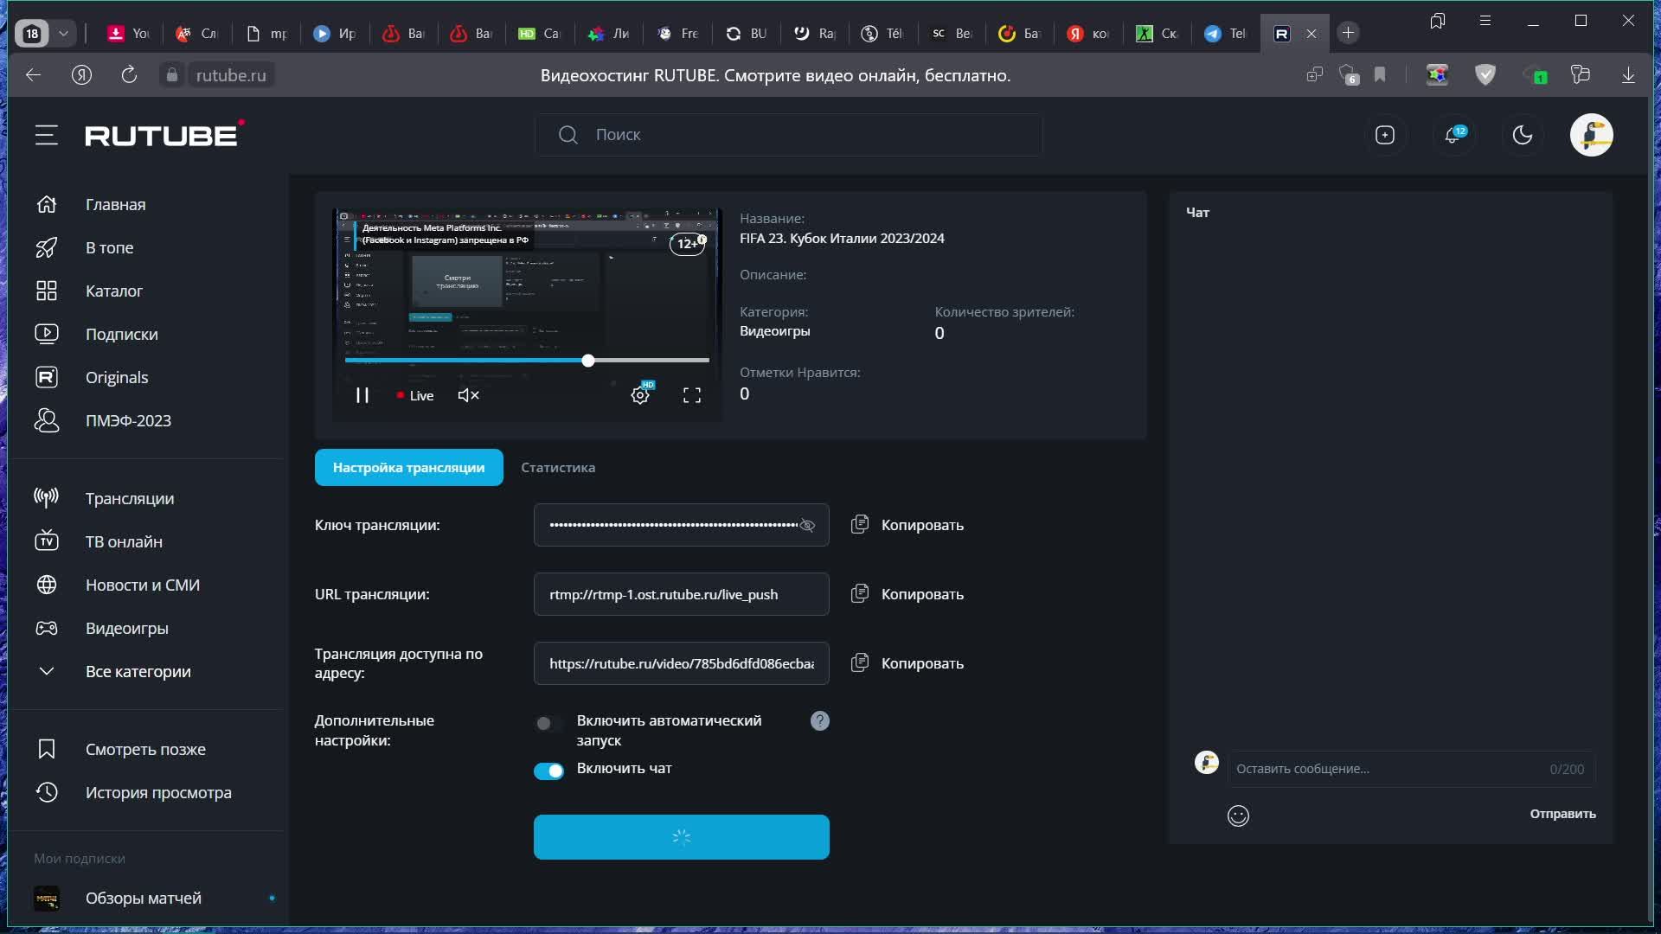Disable the chat toggle
This screenshot has width=1661, height=934.
pyautogui.click(x=548, y=771)
